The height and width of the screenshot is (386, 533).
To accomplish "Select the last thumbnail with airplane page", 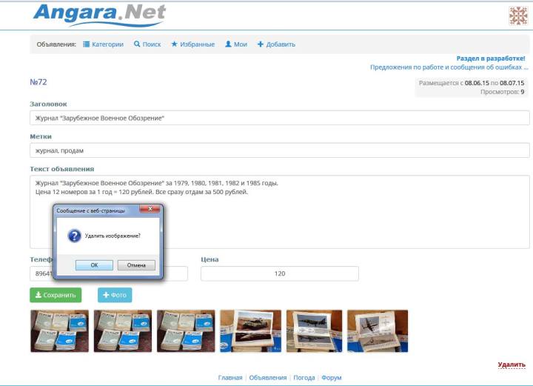I will click(378, 330).
